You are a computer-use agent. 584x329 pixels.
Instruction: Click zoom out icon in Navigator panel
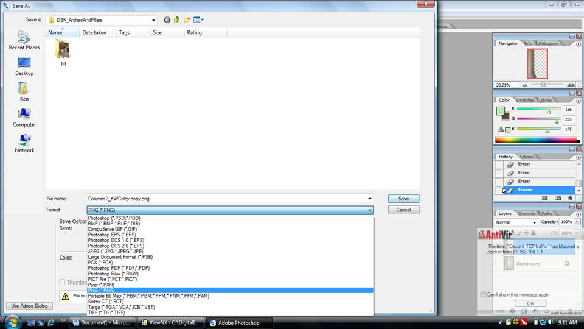point(525,85)
